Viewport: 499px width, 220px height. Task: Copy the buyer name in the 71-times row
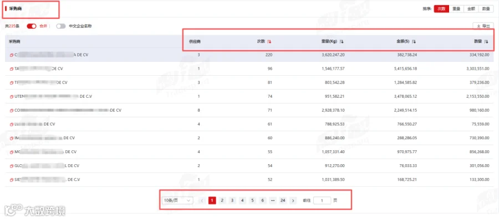12,111
